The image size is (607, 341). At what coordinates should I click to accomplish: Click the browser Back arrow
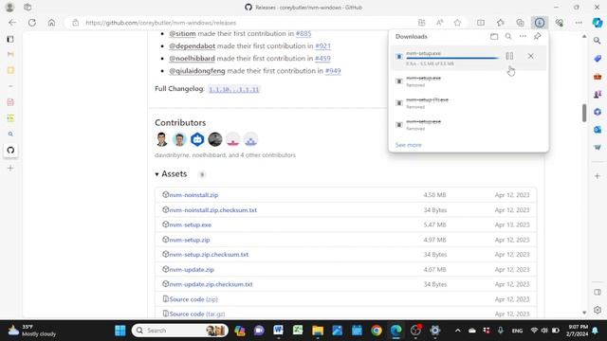point(12,23)
